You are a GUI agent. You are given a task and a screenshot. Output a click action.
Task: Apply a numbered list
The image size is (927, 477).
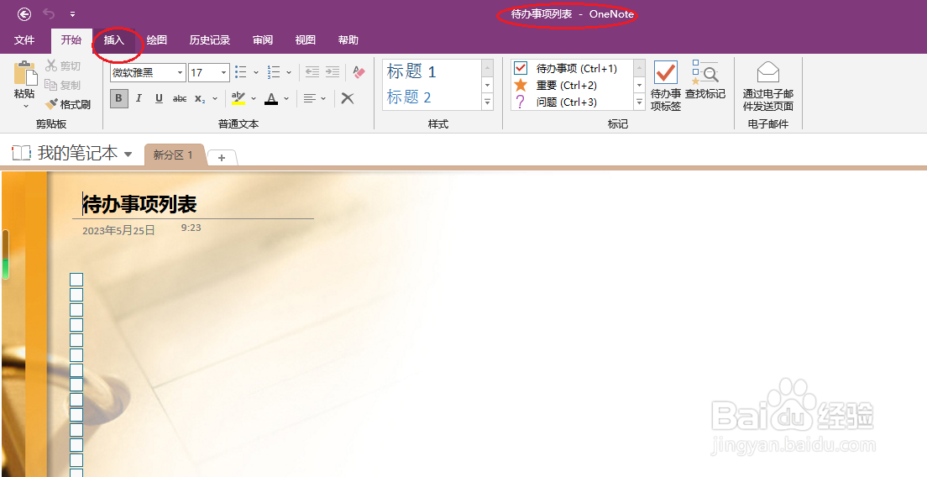274,72
